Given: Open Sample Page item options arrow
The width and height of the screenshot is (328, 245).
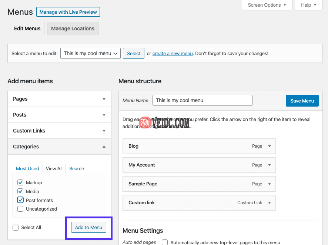Looking at the screenshot, I should tap(270, 184).
